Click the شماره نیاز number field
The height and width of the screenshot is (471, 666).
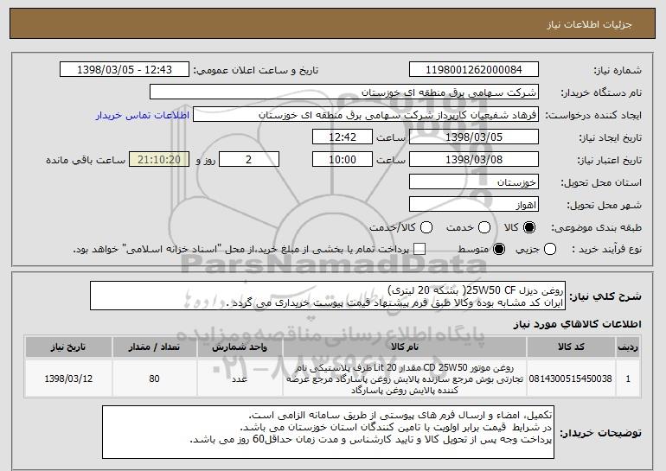pyautogui.click(x=474, y=70)
